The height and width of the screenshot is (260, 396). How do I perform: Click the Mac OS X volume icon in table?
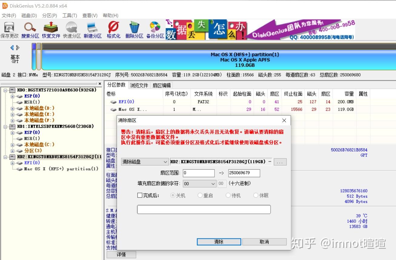(x=113, y=110)
